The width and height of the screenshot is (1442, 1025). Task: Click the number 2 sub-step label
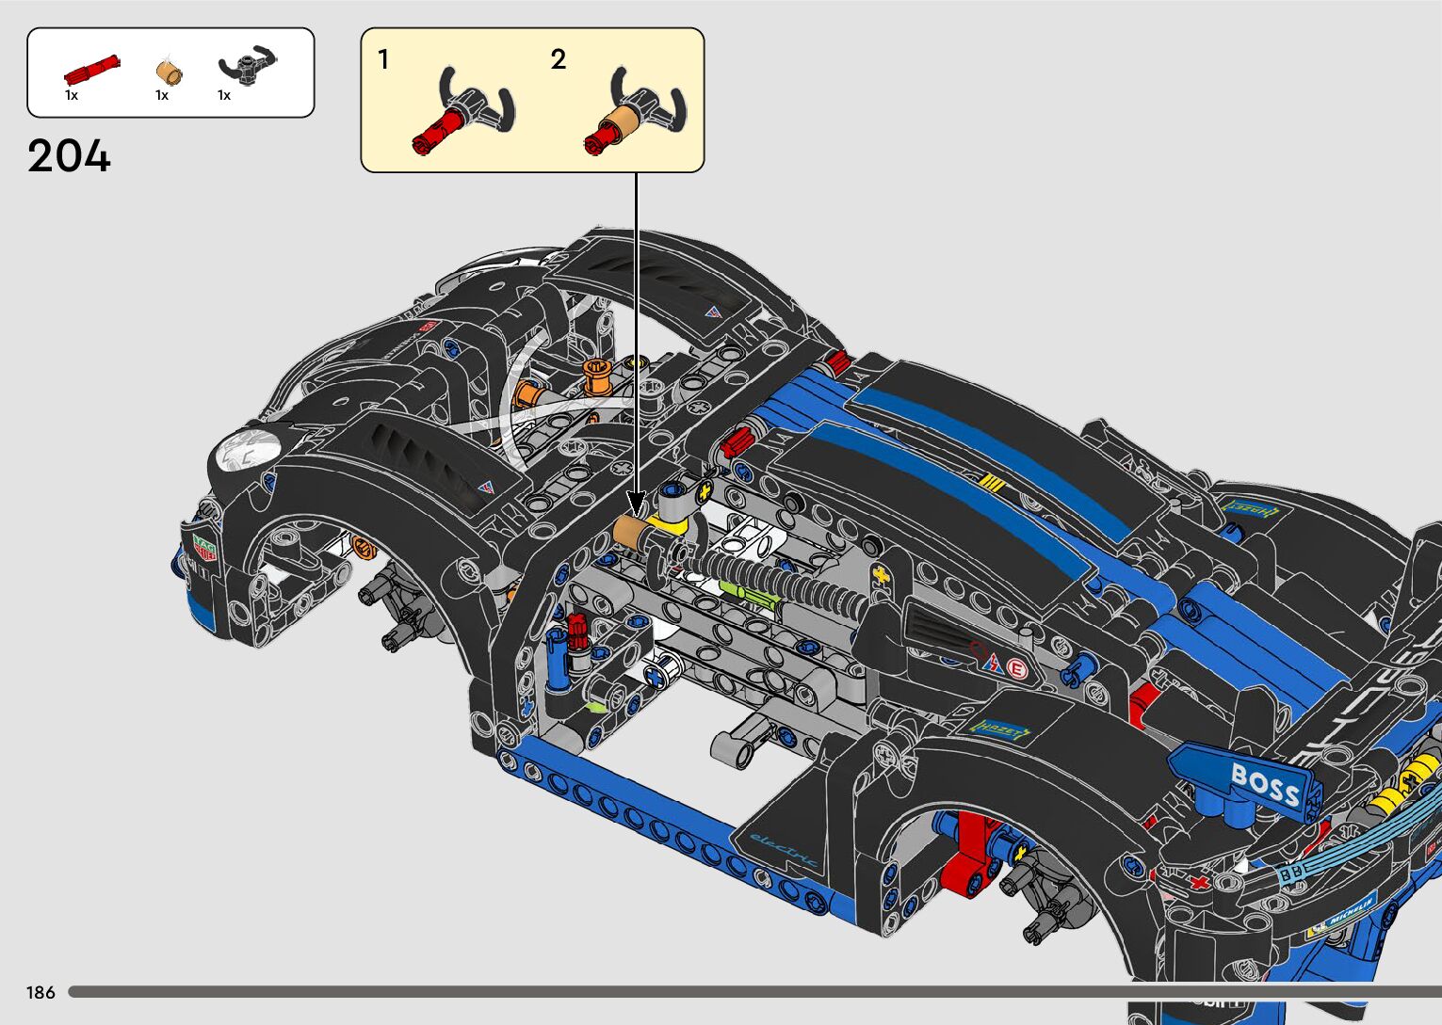[x=558, y=60]
